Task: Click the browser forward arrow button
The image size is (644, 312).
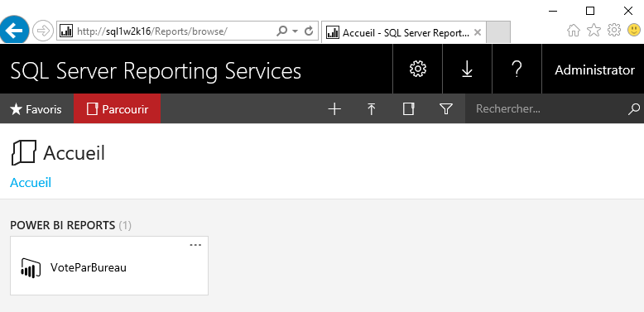Action: pyautogui.click(x=43, y=31)
